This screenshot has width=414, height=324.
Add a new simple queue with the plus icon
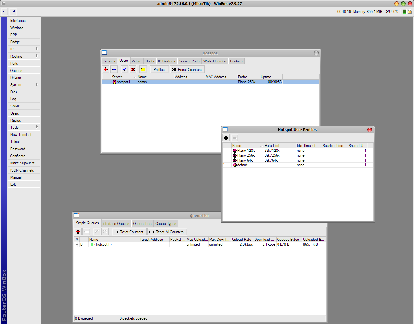pyautogui.click(x=78, y=232)
